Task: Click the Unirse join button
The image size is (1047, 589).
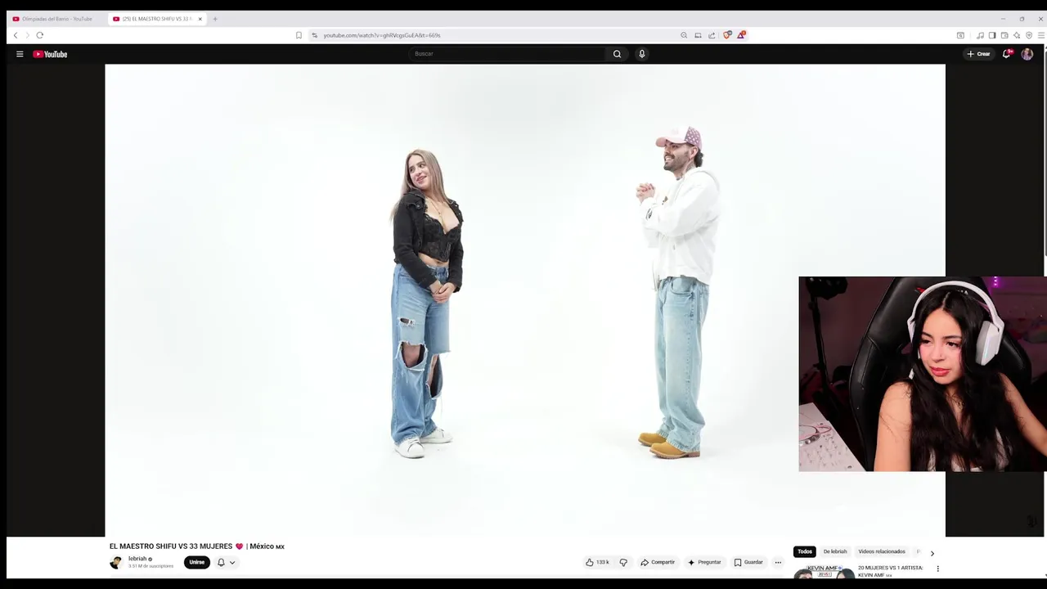Action: (x=197, y=562)
